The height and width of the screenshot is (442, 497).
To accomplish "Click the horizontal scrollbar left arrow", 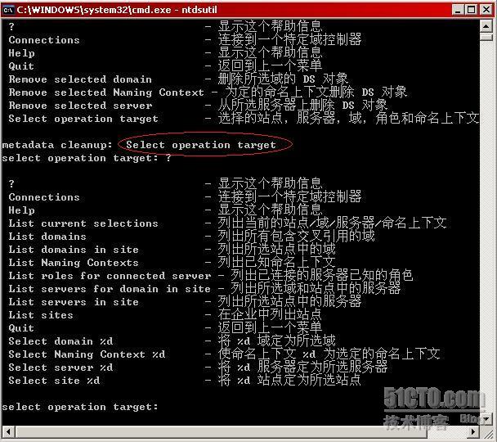I will [x=8, y=431].
